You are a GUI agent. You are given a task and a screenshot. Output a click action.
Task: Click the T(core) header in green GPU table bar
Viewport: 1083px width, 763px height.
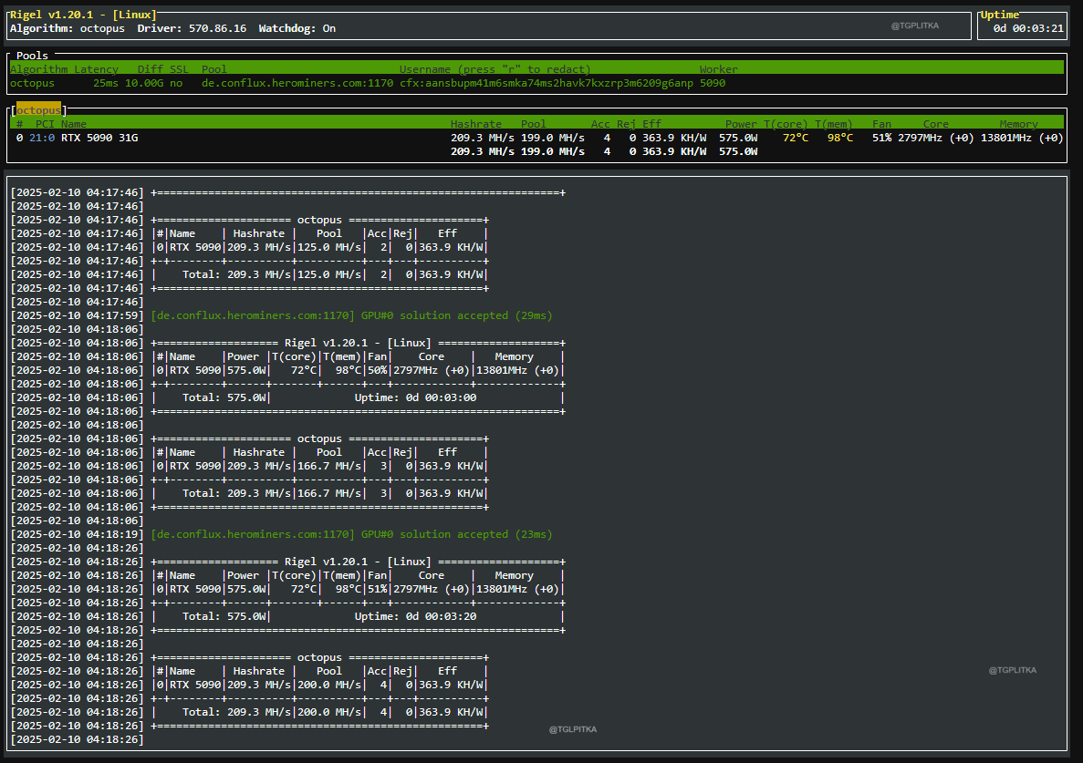click(x=786, y=124)
